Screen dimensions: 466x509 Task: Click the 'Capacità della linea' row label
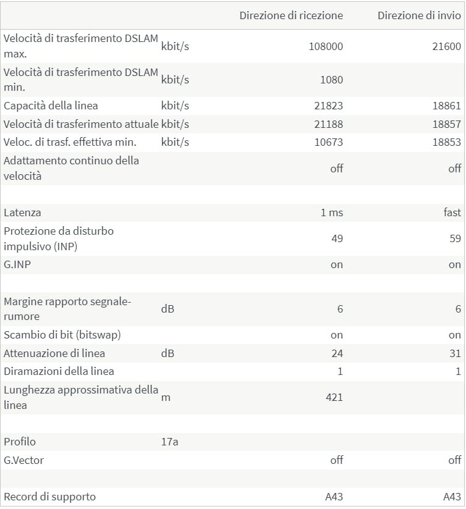(x=51, y=106)
